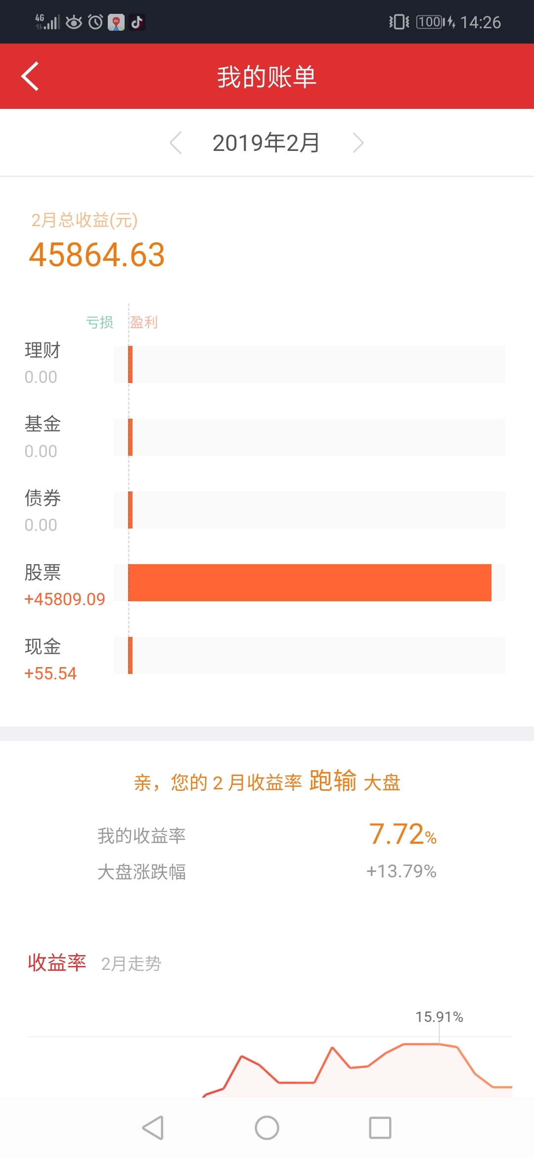Select the 收益率 tab
534x1158 pixels.
click(57, 963)
